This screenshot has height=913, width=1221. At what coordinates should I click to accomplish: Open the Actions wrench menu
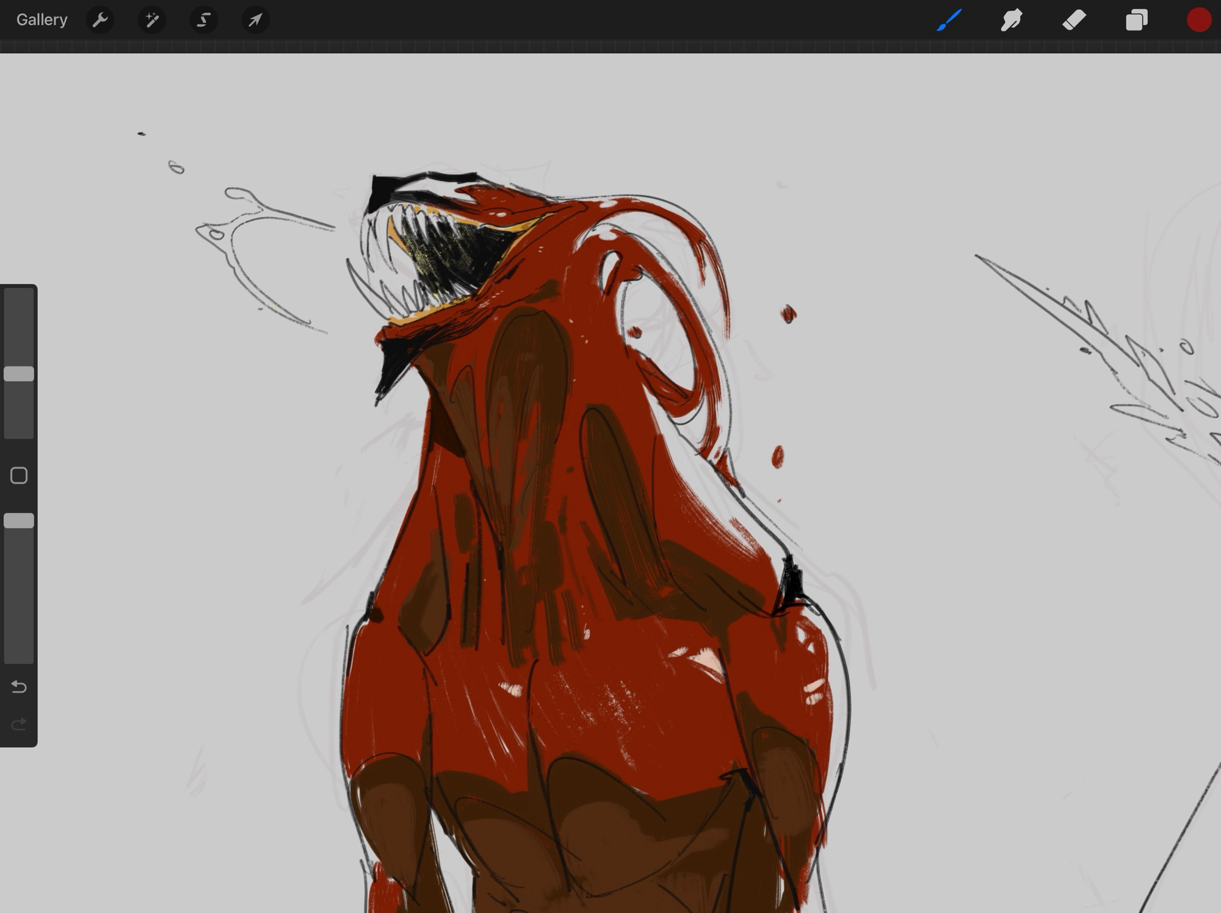tap(100, 20)
